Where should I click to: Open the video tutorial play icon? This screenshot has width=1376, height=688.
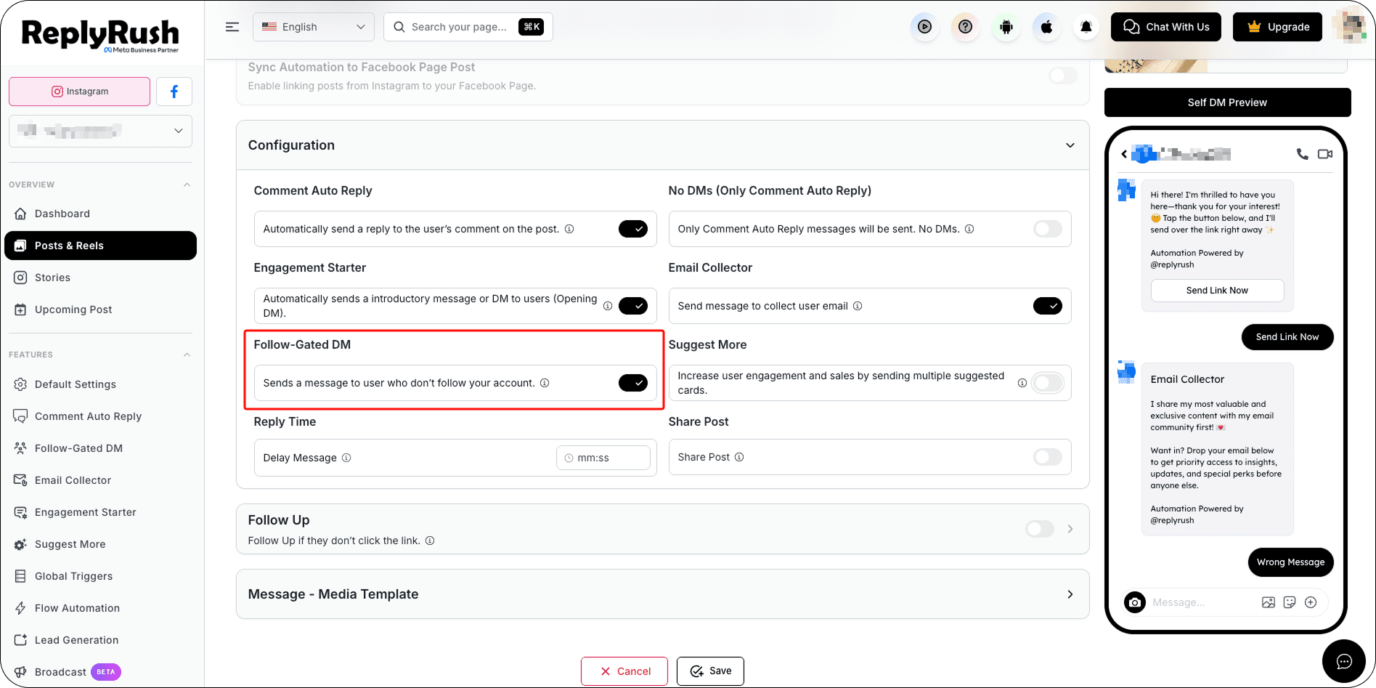tap(924, 27)
